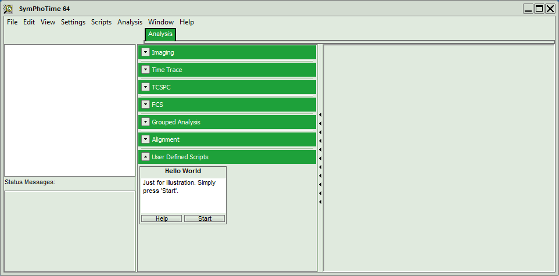Open the Edit menu
The image size is (559, 276).
[x=29, y=22]
